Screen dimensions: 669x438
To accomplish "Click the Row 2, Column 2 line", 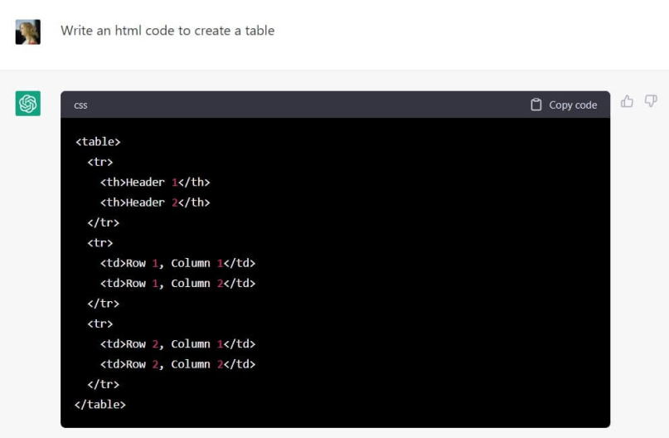I will [x=177, y=363].
